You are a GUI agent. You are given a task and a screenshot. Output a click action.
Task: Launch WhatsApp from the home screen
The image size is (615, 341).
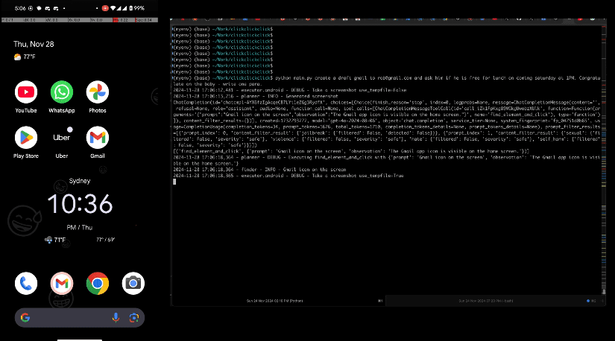[62, 92]
